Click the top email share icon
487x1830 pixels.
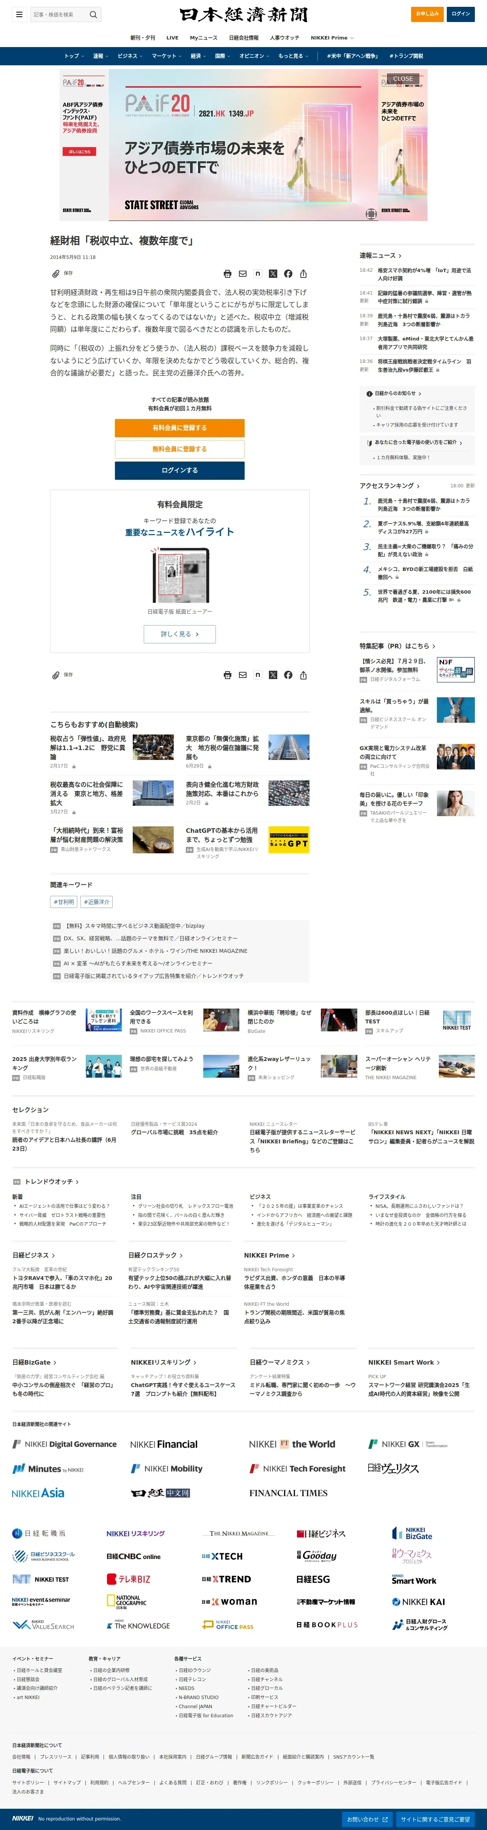pos(243,274)
